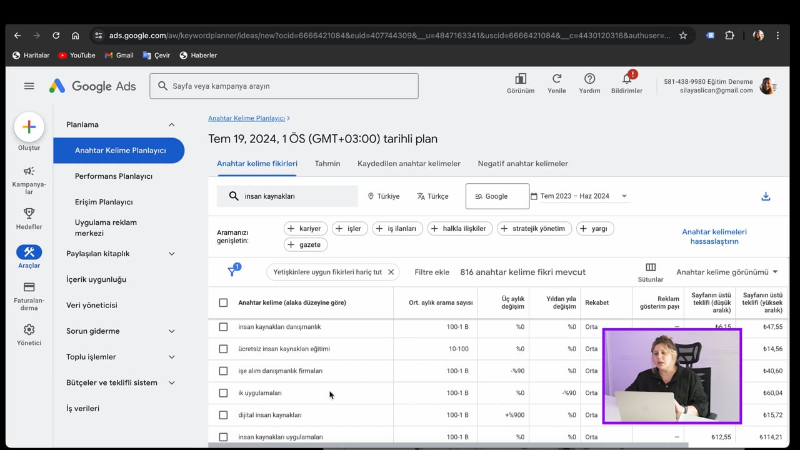This screenshot has width=800, height=450.
Task: Toggle select-all checkbox in table header
Action: 223,302
